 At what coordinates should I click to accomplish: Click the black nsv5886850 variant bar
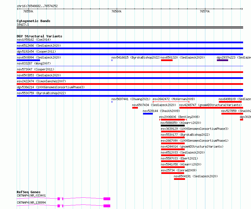pos(173,126)
